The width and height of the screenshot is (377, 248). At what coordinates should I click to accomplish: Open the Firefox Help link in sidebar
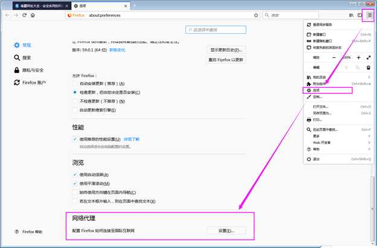coord(28,232)
